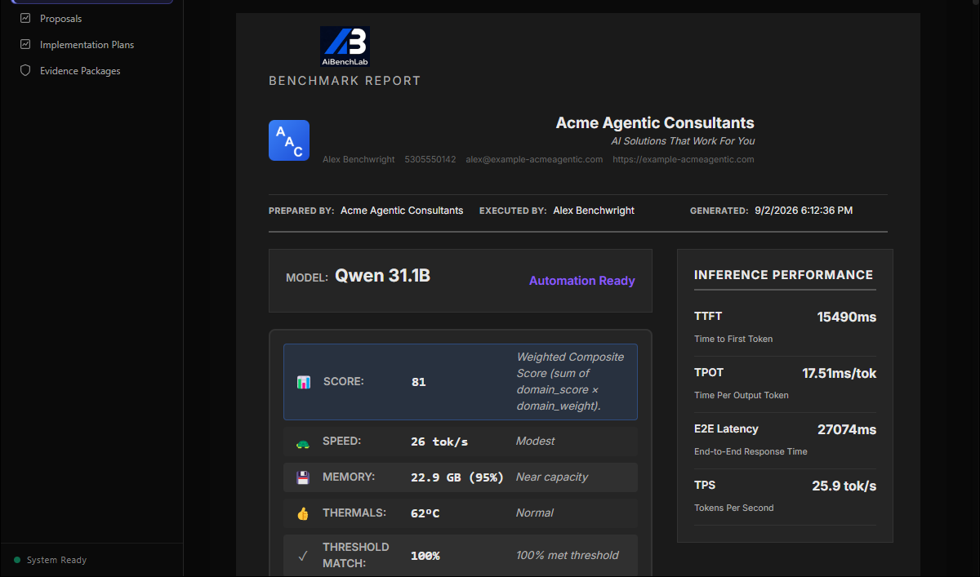980x577 pixels.
Task: Click the Implementation Plans chart icon
Action: click(25, 44)
